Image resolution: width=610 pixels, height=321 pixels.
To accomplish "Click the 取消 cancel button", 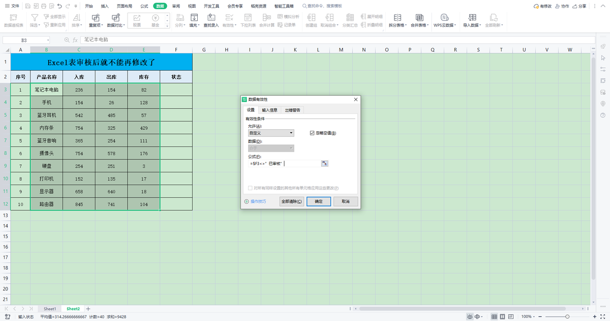I will coord(346,201).
